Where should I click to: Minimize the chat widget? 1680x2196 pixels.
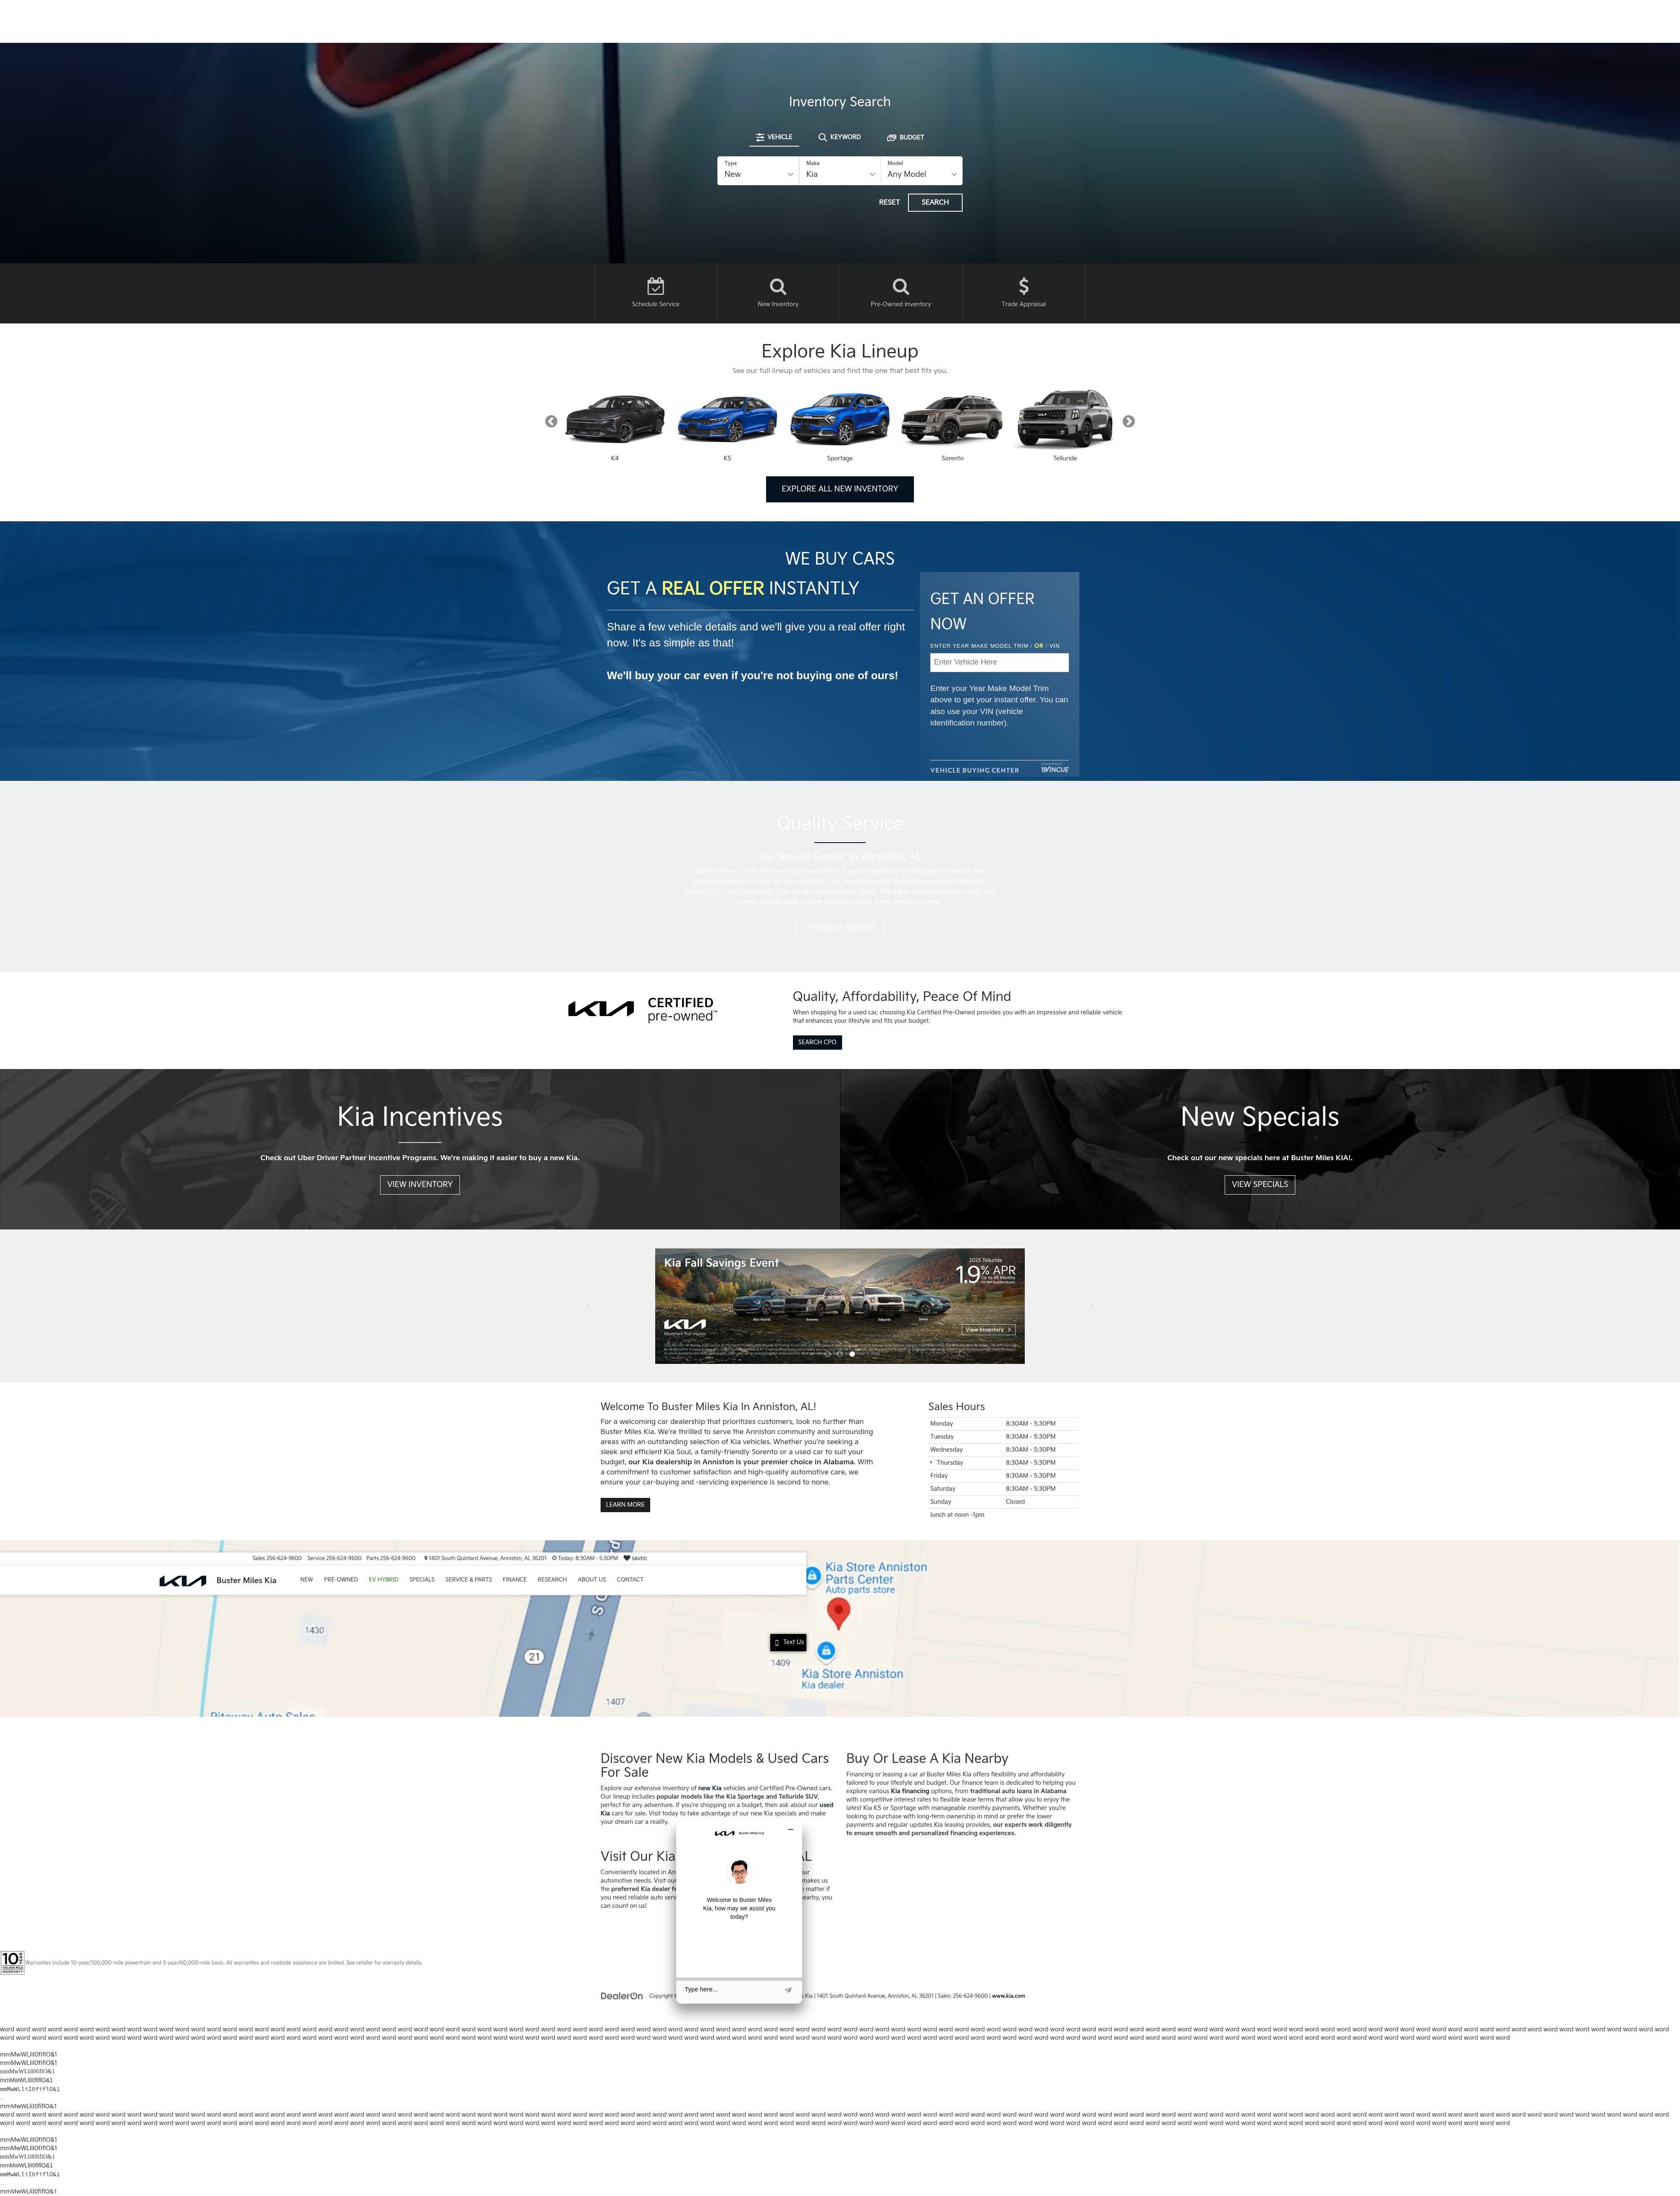click(790, 1829)
